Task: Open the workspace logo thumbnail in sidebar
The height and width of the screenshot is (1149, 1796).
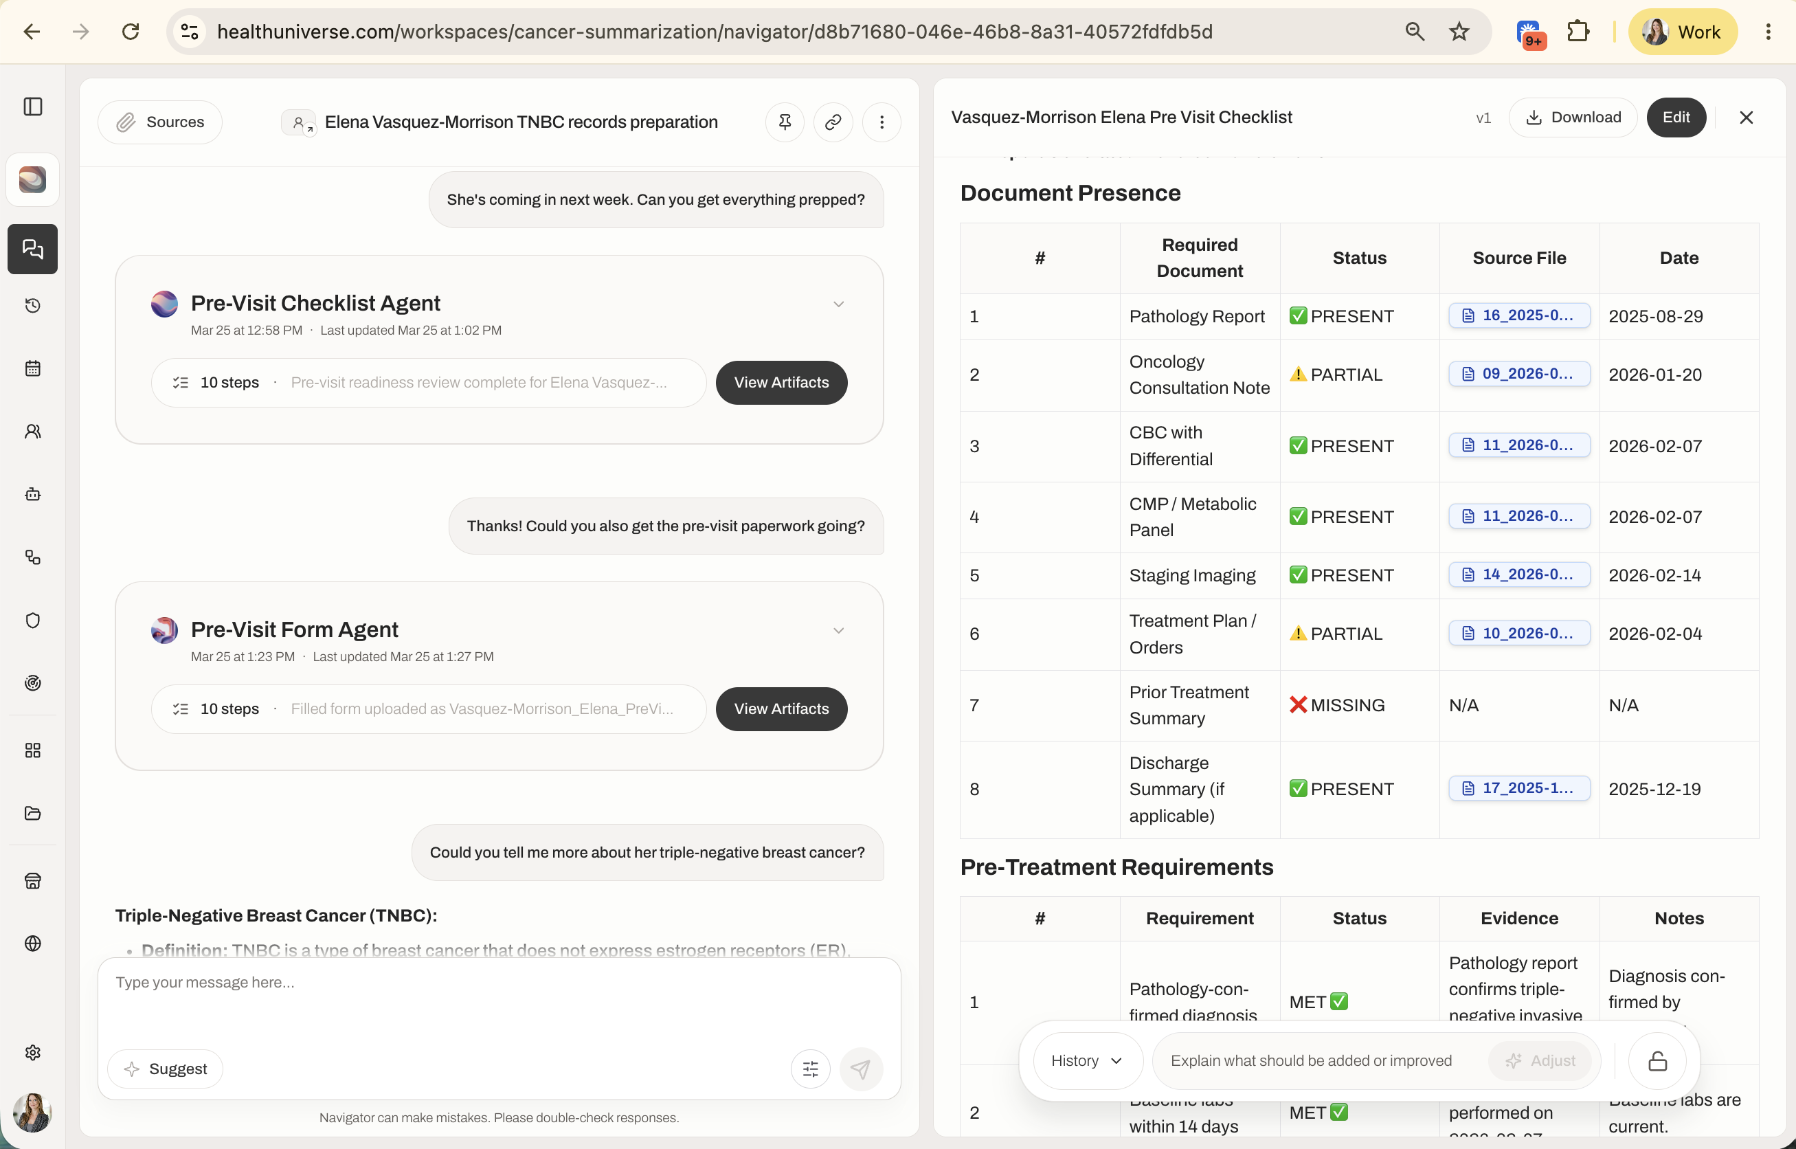Action: [x=33, y=179]
